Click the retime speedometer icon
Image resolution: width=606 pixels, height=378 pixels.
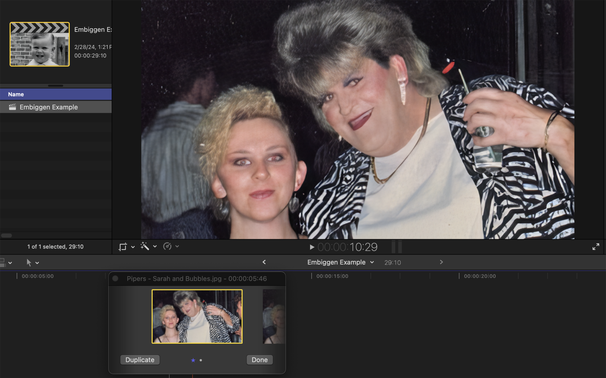click(167, 246)
